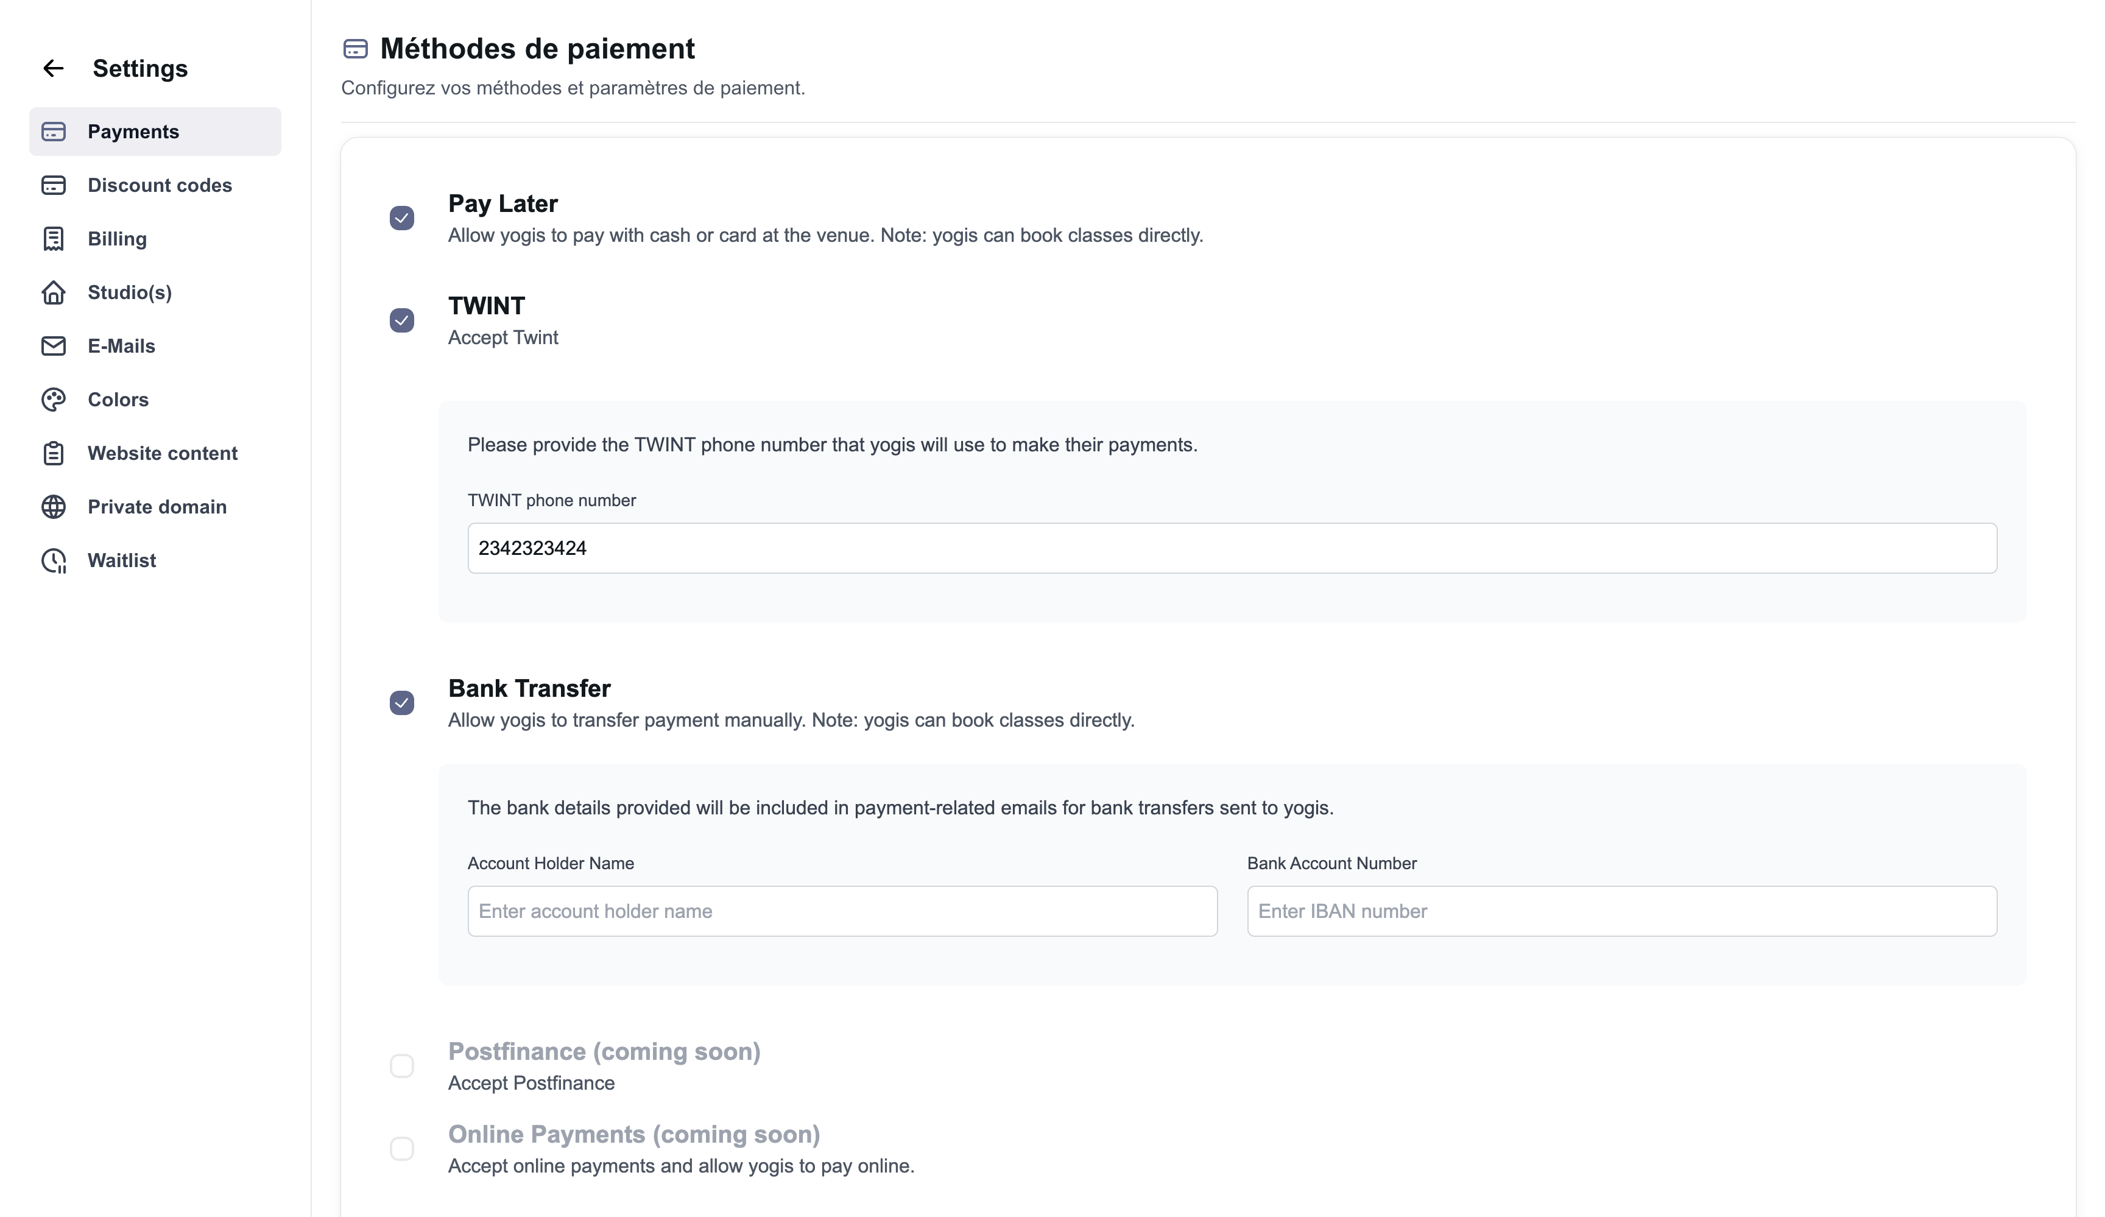
Task: Click the Website content clipboard icon
Action: (54, 454)
